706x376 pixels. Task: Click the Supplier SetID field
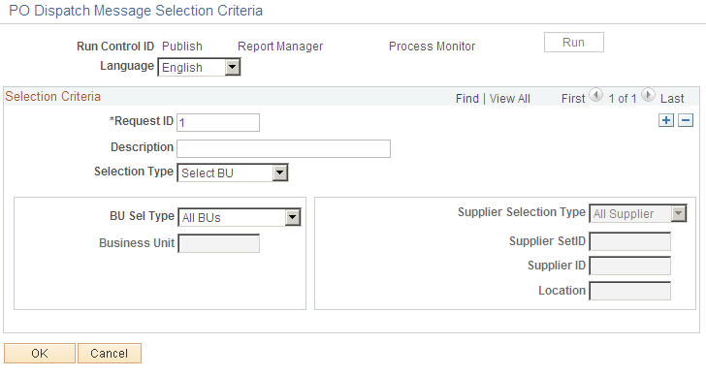pyautogui.click(x=630, y=241)
